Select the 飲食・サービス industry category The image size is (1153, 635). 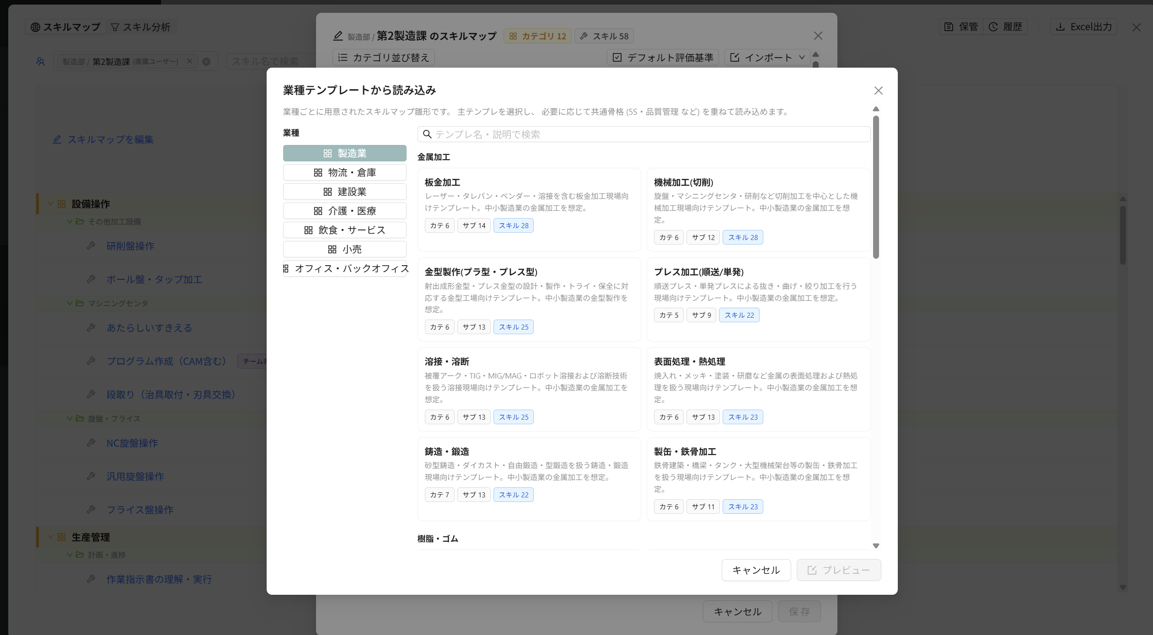pyautogui.click(x=344, y=230)
